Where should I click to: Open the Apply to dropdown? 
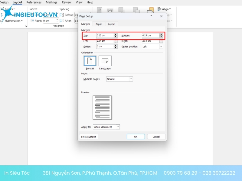118,127
